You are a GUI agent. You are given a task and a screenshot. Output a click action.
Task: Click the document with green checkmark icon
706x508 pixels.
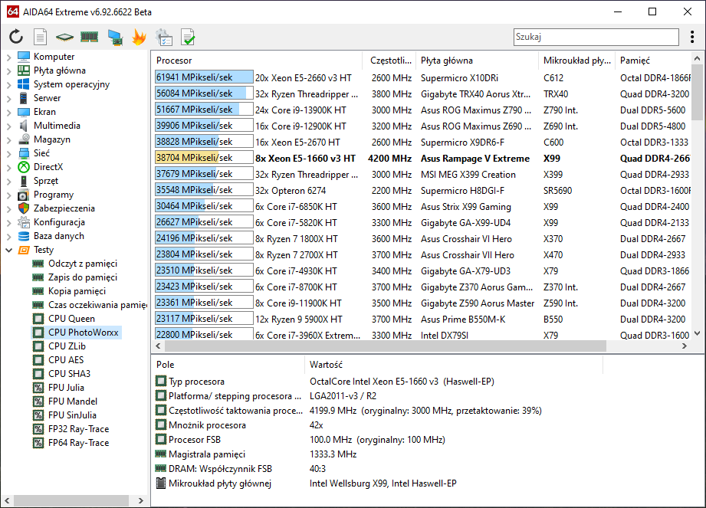[188, 37]
